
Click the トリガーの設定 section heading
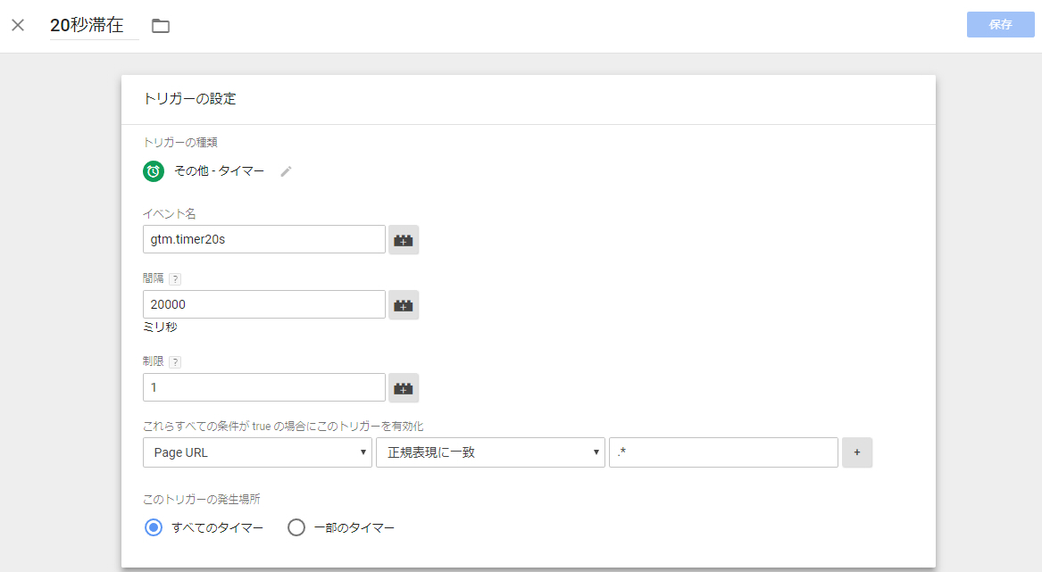tap(189, 99)
